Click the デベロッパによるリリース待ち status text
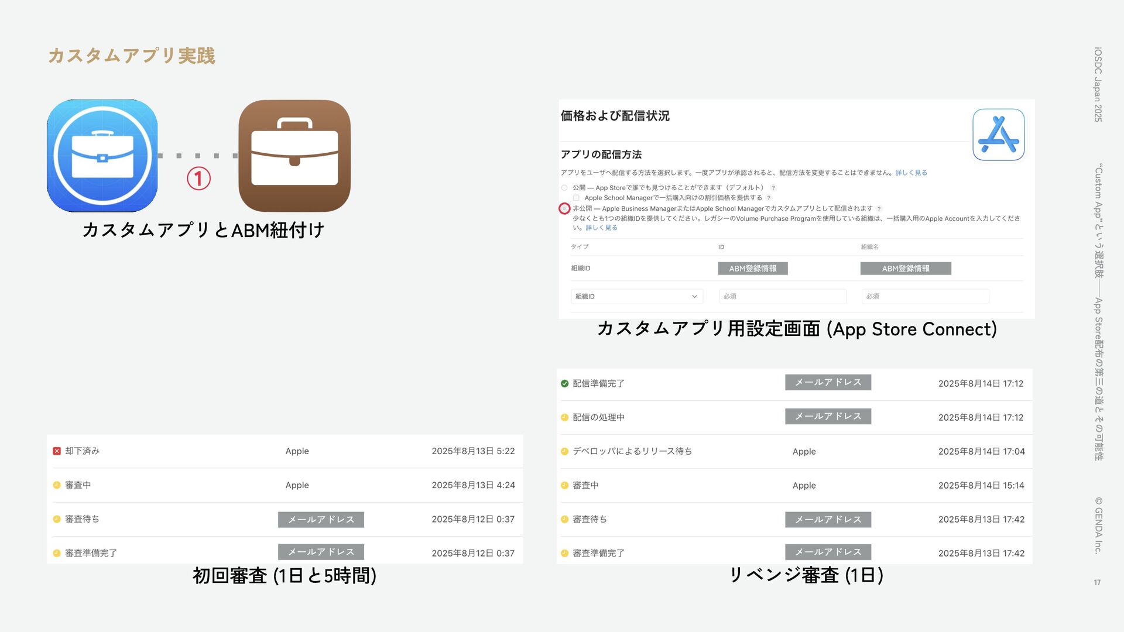 click(x=632, y=452)
